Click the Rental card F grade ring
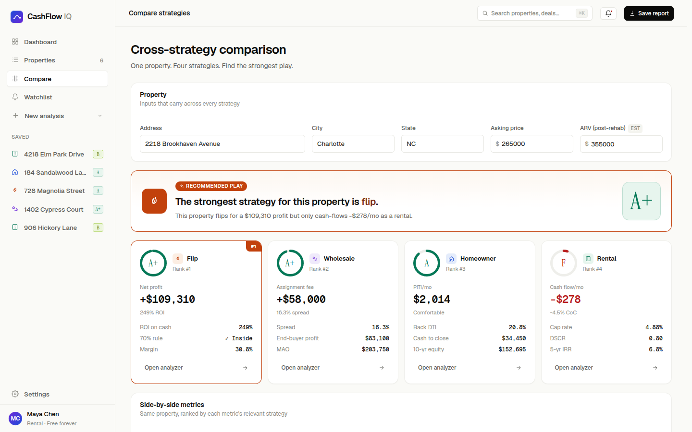 tap(564, 263)
